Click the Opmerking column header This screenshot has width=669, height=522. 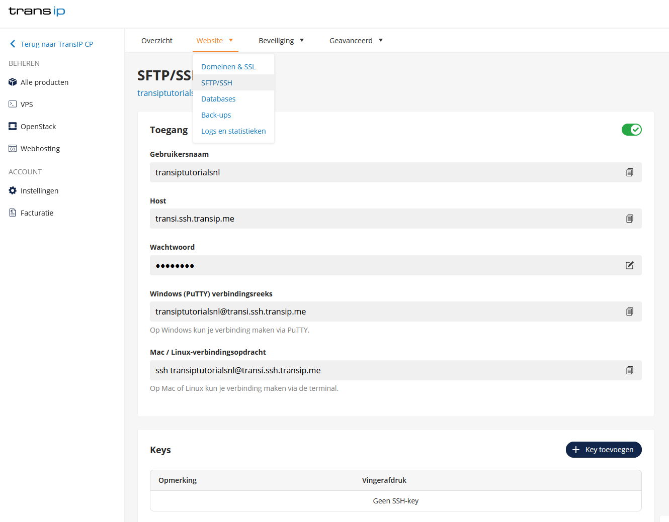tap(178, 480)
